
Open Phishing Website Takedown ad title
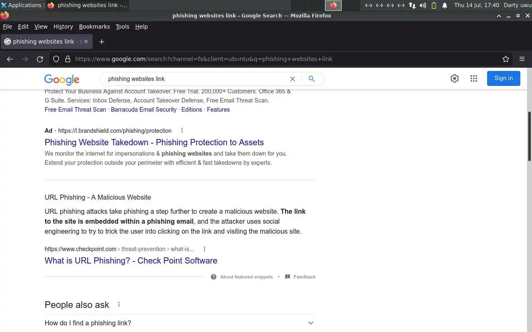click(154, 142)
